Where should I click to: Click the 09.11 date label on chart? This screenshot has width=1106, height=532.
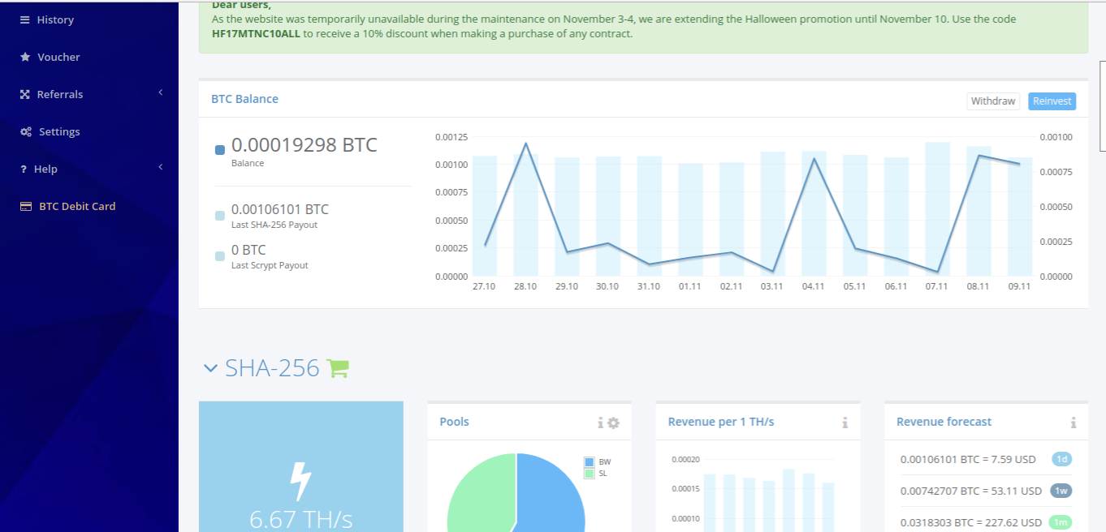1019,286
